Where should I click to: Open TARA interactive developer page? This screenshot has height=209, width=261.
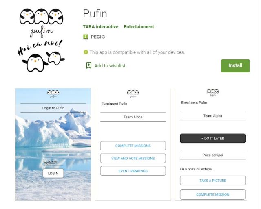tap(101, 27)
